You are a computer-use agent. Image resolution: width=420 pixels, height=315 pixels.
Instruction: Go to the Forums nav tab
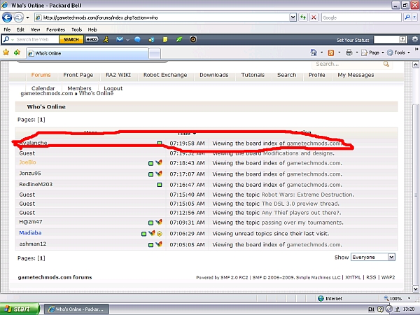(41, 75)
